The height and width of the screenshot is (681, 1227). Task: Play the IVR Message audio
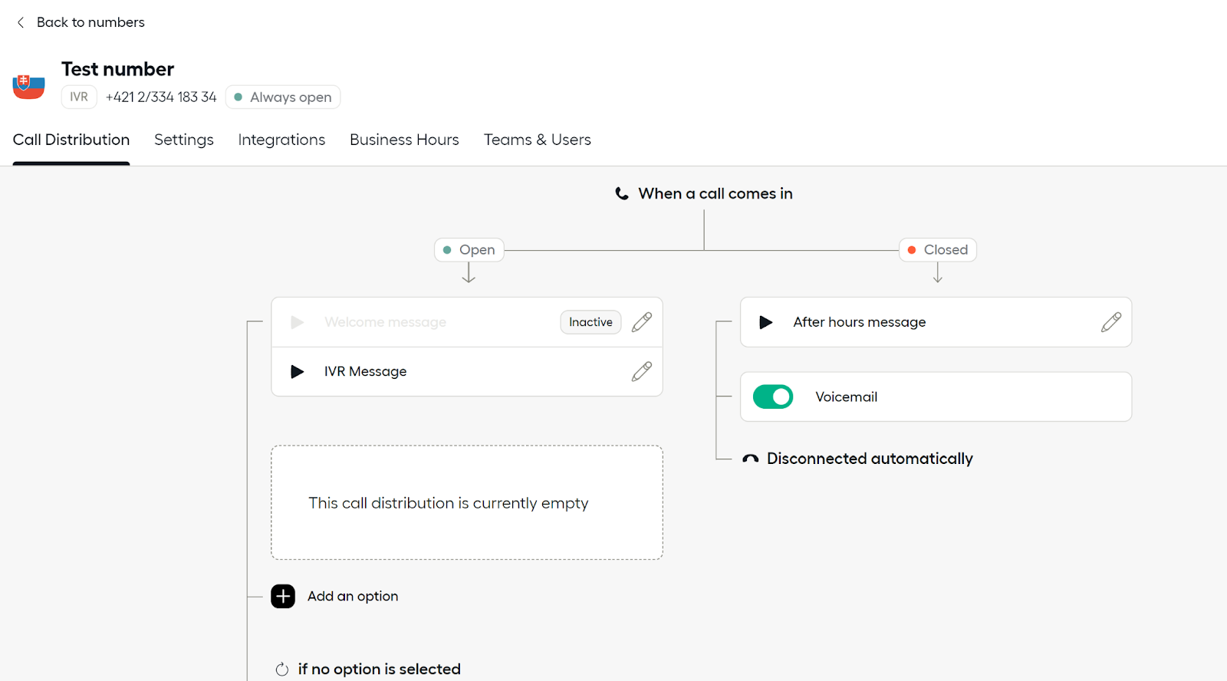click(298, 372)
